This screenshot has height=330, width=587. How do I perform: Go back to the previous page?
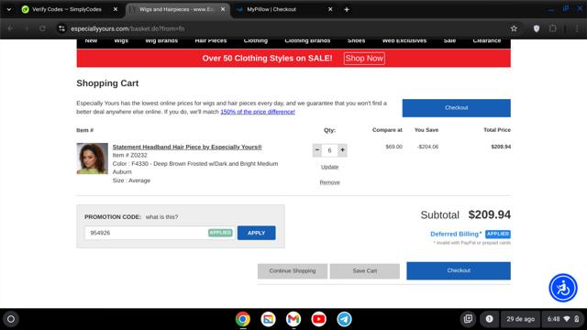(x=10, y=28)
